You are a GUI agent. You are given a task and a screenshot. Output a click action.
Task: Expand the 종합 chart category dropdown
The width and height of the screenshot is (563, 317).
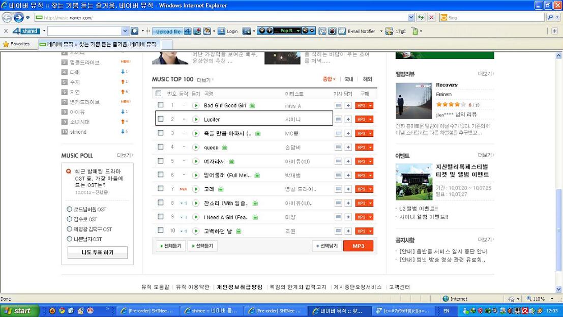tap(329, 79)
